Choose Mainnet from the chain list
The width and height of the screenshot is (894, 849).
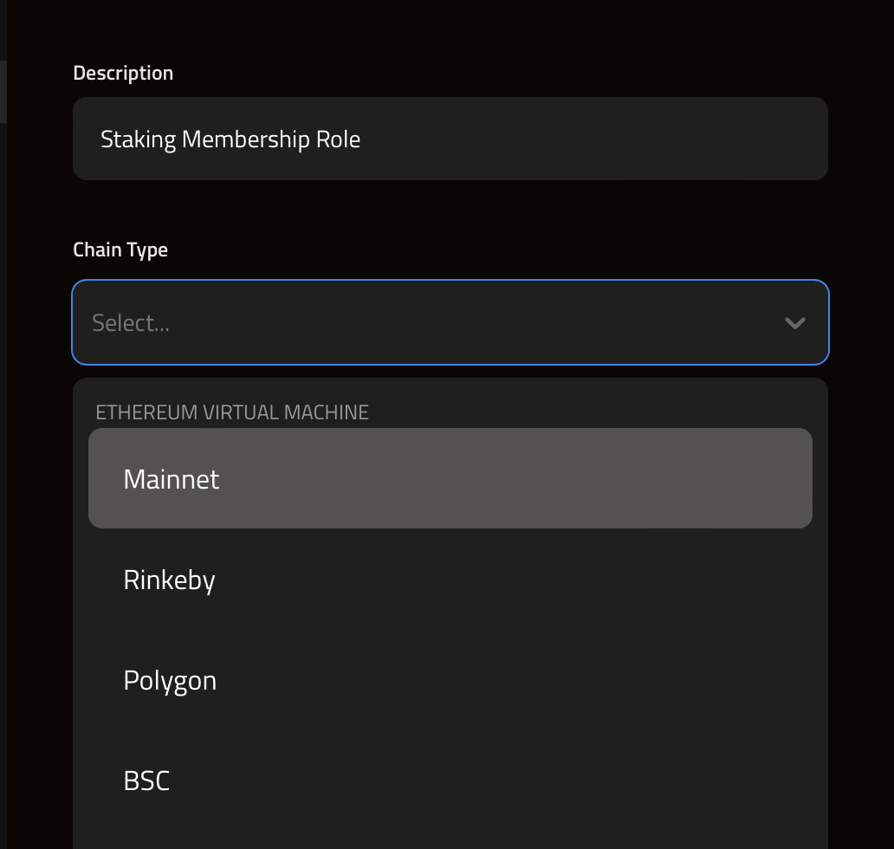point(172,479)
